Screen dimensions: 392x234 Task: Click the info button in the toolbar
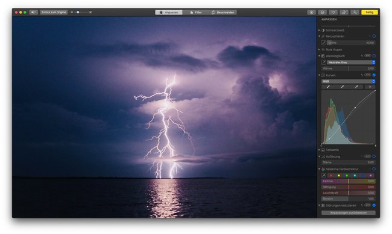311,12
